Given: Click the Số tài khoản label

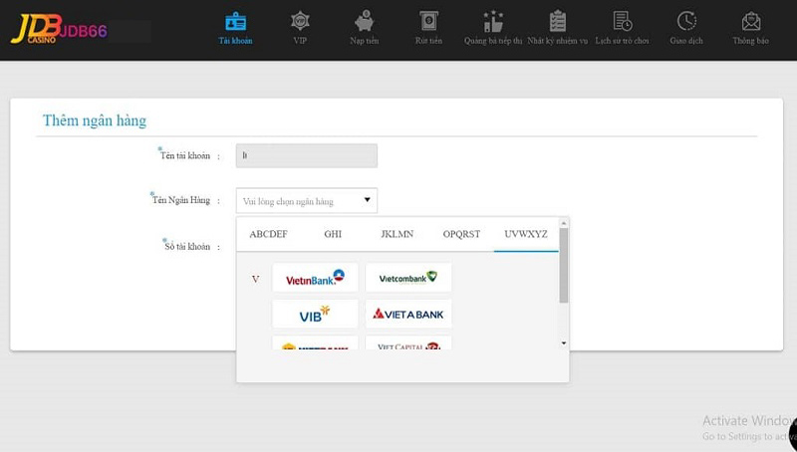Looking at the screenshot, I should click(x=186, y=246).
